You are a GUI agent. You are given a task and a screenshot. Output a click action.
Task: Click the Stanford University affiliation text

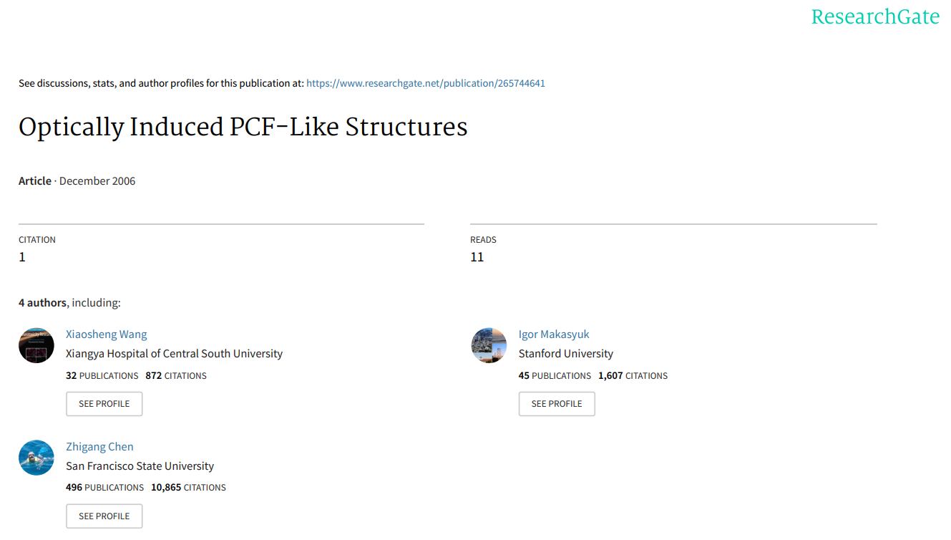(566, 354)
